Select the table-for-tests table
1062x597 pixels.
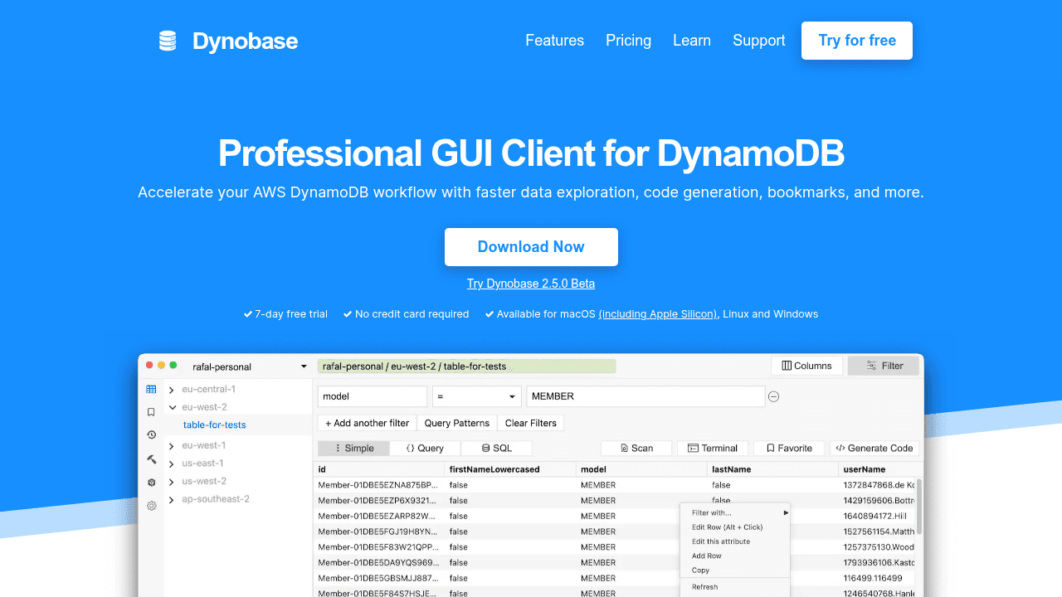215,425
